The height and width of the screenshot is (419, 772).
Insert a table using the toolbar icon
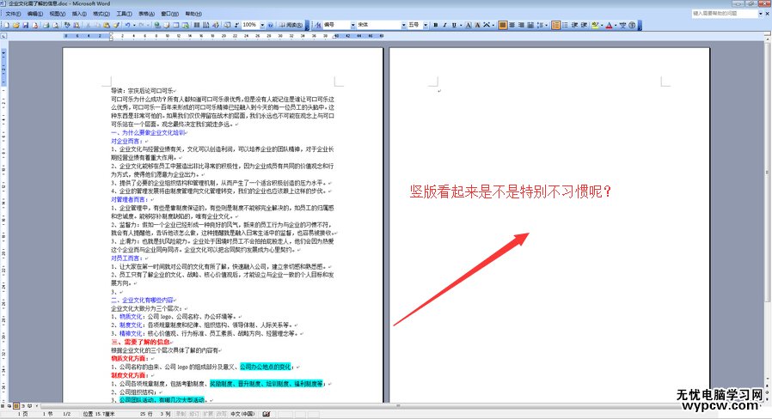click(175, 25)
